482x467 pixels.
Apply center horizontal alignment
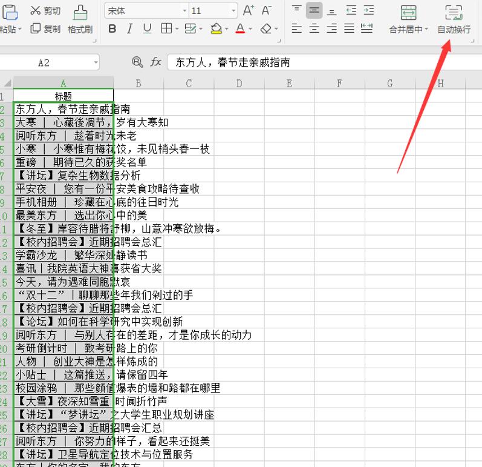[314, 28]
